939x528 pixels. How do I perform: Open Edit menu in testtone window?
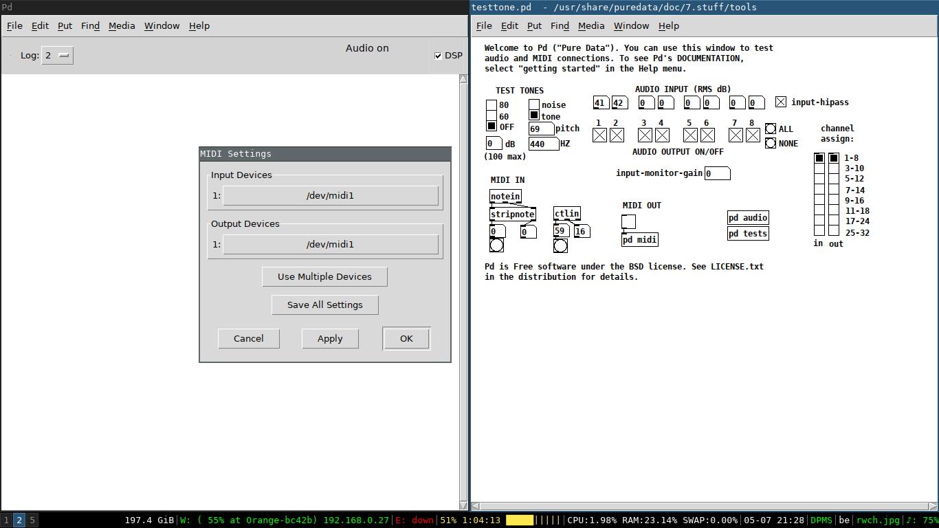coord(509,25)
